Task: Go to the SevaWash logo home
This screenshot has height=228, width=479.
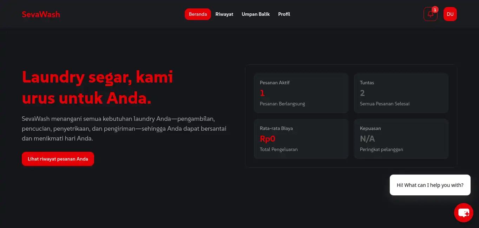Action: click(x=41, y=14)
